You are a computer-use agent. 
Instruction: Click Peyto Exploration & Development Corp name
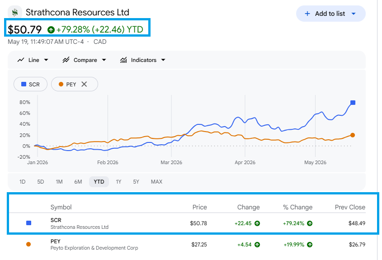(x=94, y=248)
